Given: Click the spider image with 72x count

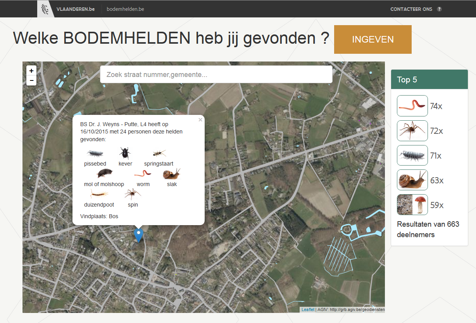Looking at the screenshot, I should (412, 130).
